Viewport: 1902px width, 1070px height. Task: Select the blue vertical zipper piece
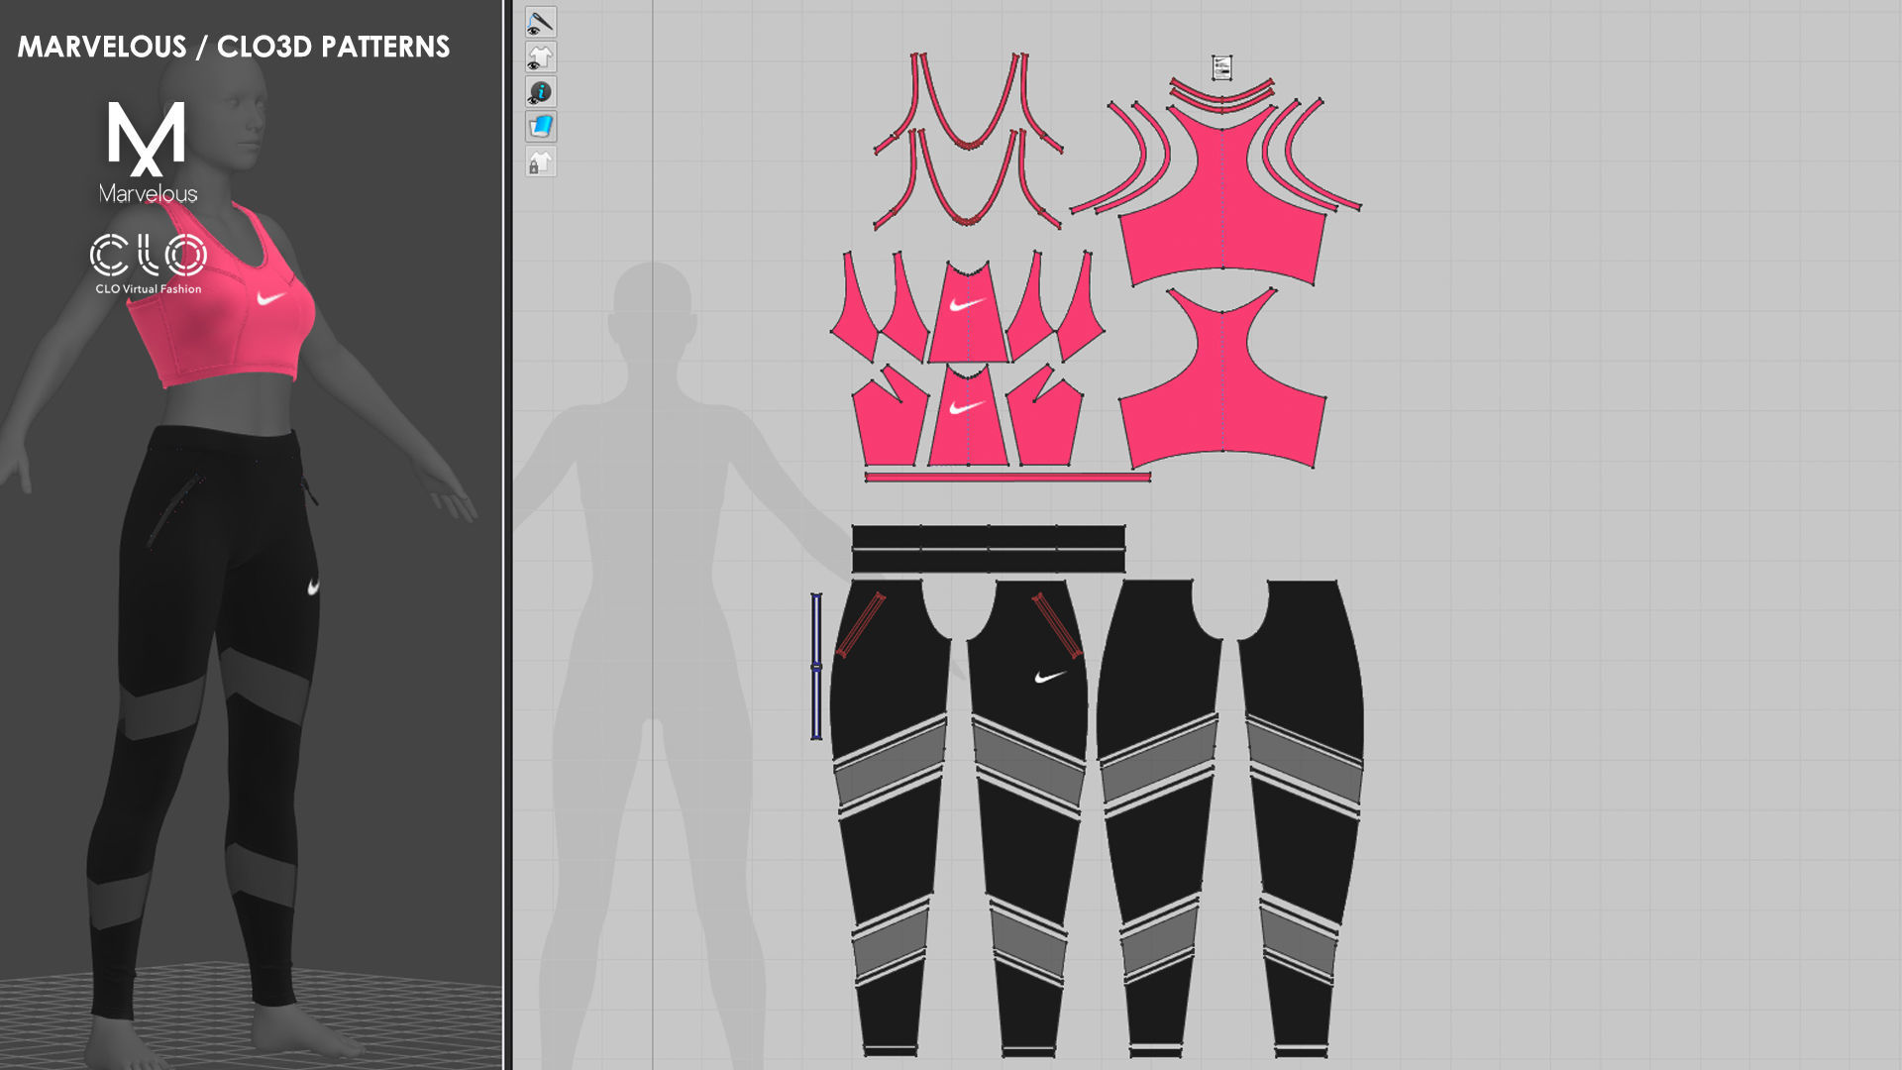(816, 666)
